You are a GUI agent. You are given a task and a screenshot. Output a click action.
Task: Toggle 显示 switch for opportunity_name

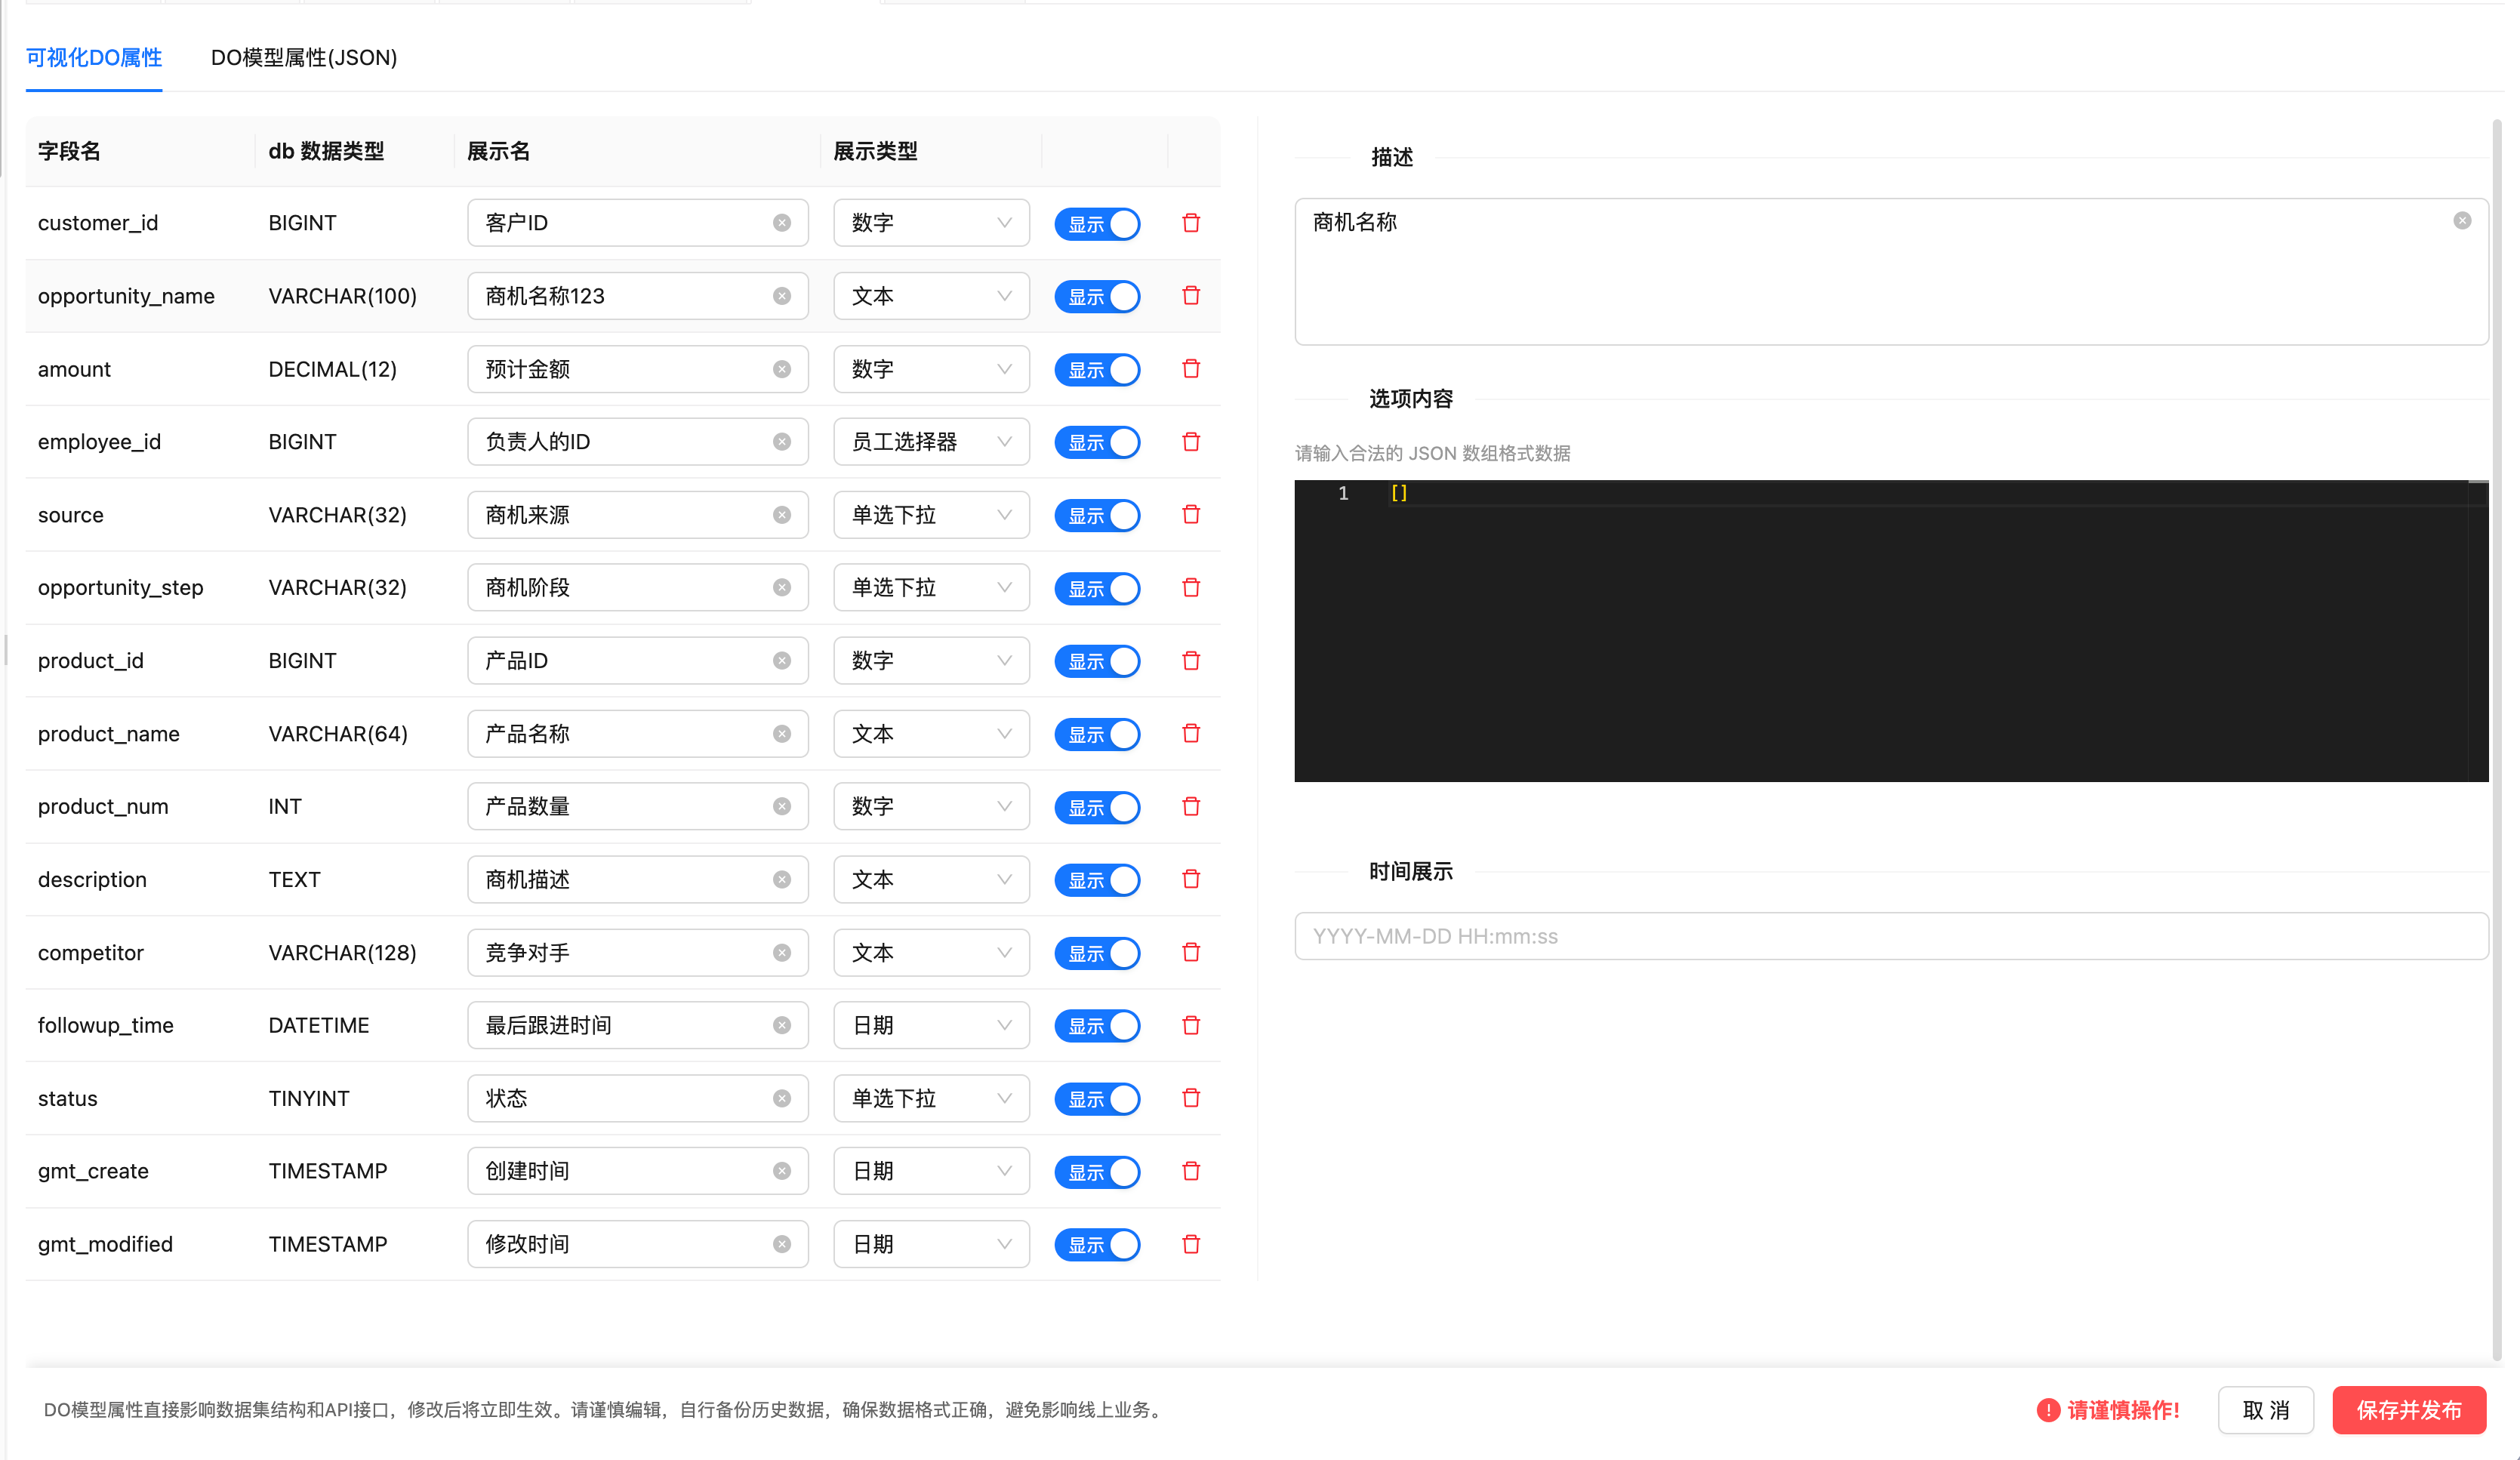pos(1097,297)
